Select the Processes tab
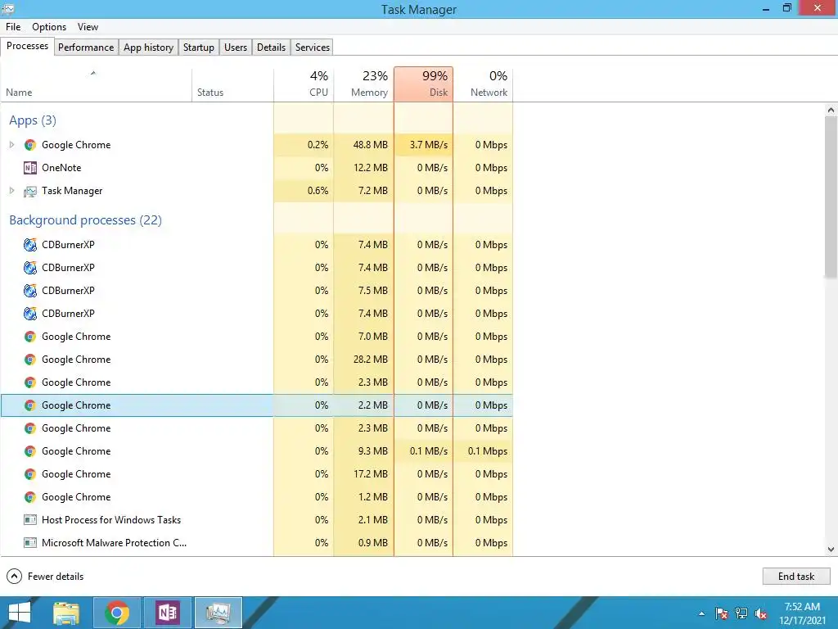The image size is (838, 629). coord(27,46)
